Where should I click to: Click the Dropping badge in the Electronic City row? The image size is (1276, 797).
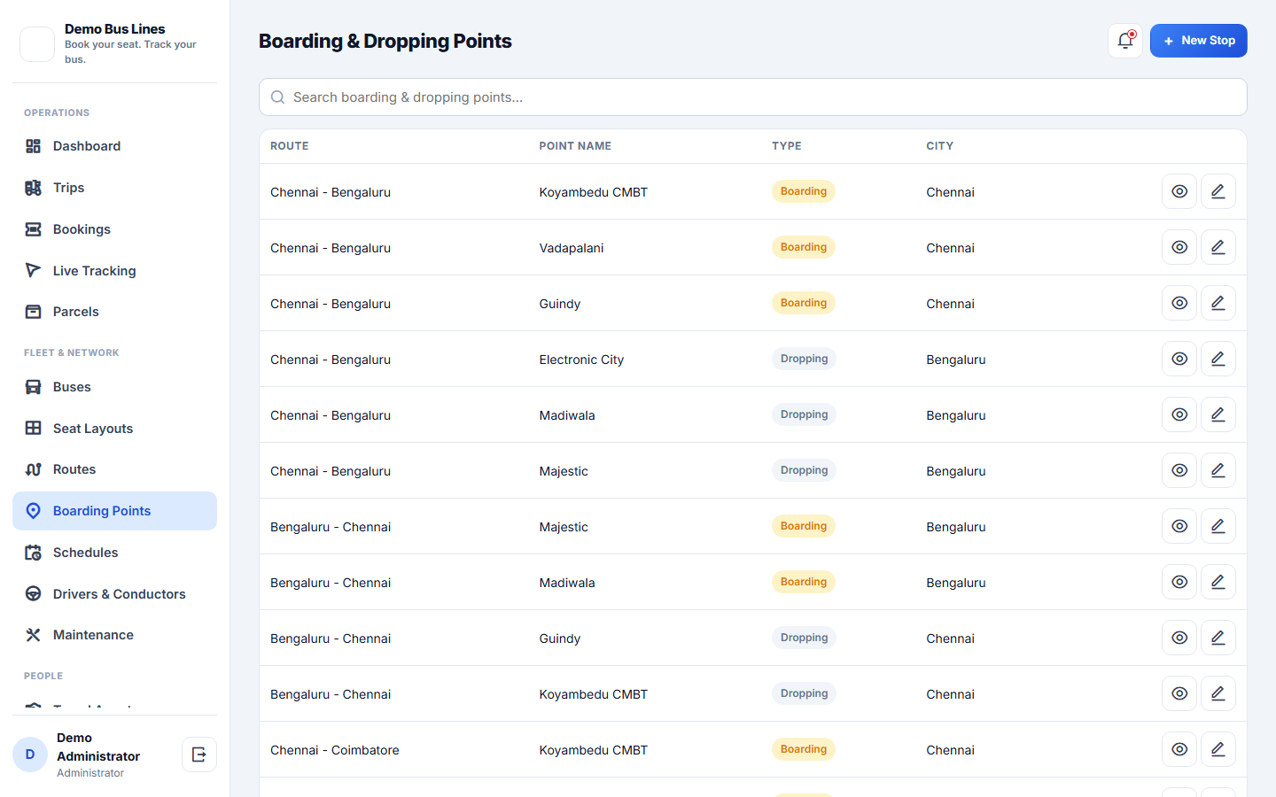click(x=804, y=359)
